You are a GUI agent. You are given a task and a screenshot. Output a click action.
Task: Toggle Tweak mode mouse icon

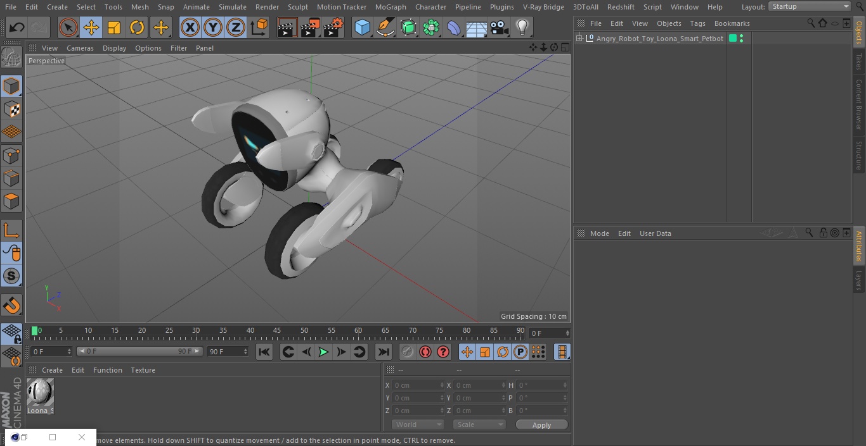(x=11, y=253)
